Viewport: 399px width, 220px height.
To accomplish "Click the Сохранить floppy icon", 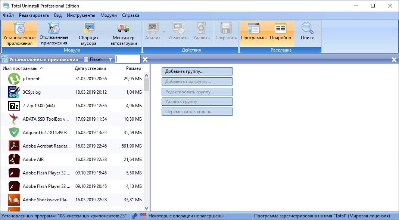I will tap(226, 28).
